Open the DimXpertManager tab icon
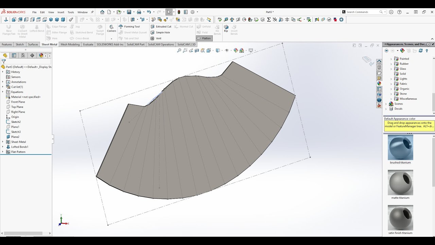This screenshot has width=435, height=245. pos(32,55)
